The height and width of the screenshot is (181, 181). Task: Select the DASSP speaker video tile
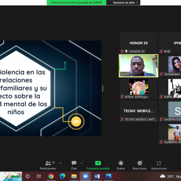pos(138,66)
